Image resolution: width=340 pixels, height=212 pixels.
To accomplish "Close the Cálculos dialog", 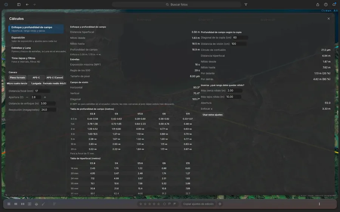I will [329, 18].
